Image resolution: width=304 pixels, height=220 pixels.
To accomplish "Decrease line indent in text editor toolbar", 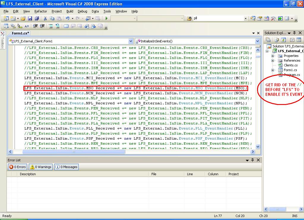I will coord(35,26).
